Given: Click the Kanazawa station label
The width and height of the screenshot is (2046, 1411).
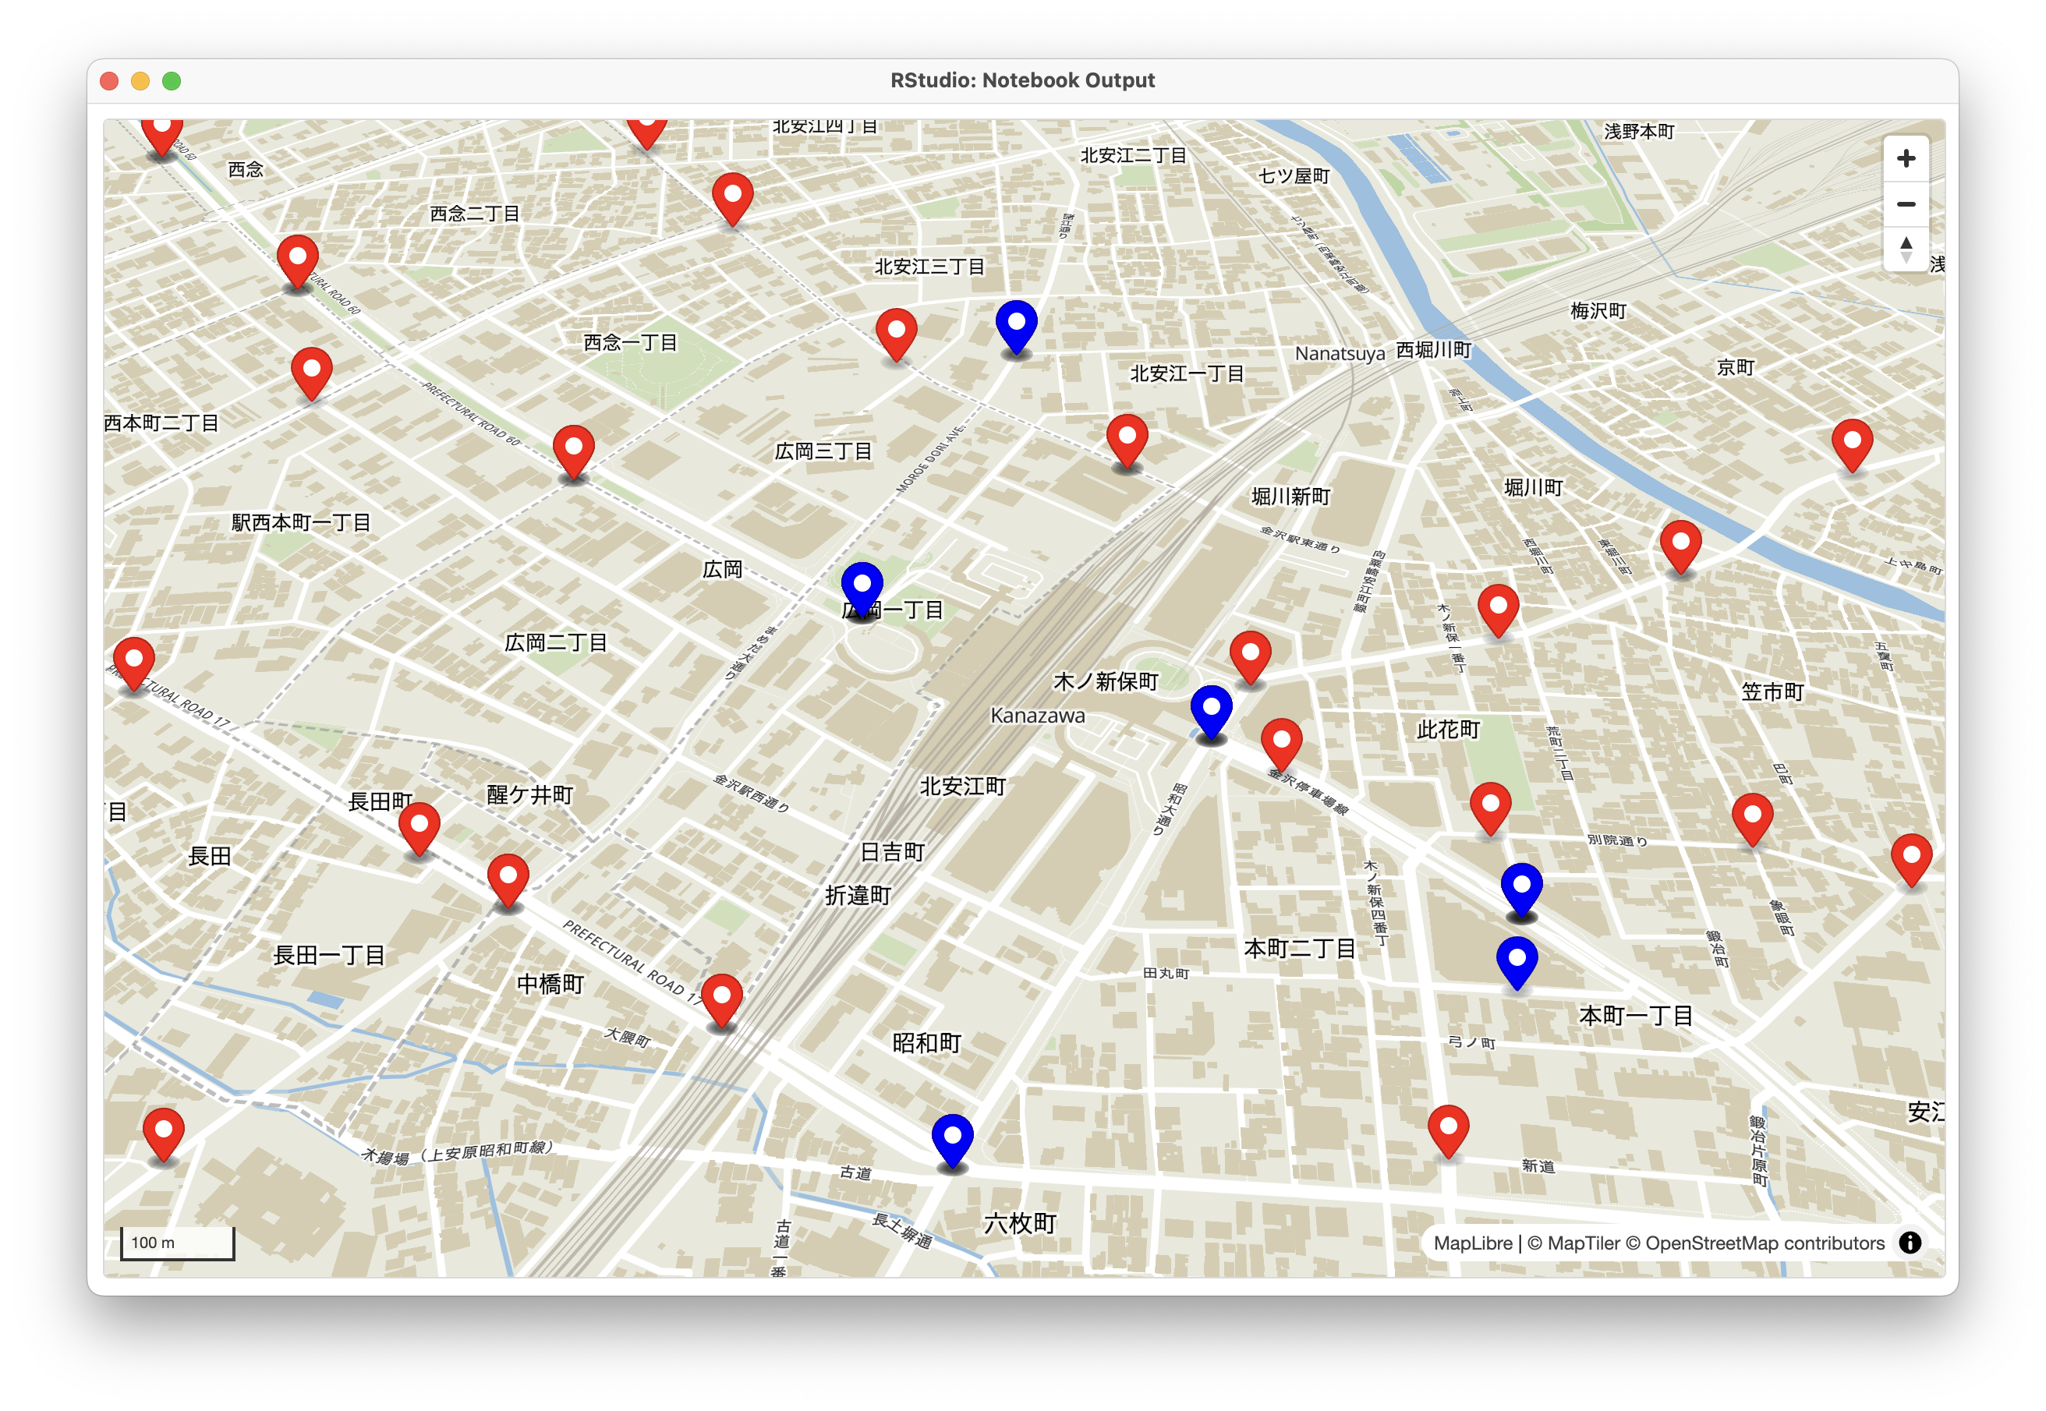Looking at the screenshot, I should tap(1037, 715).
